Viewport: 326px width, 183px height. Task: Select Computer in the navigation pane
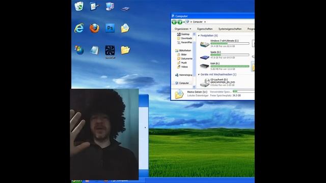(182, 83)
